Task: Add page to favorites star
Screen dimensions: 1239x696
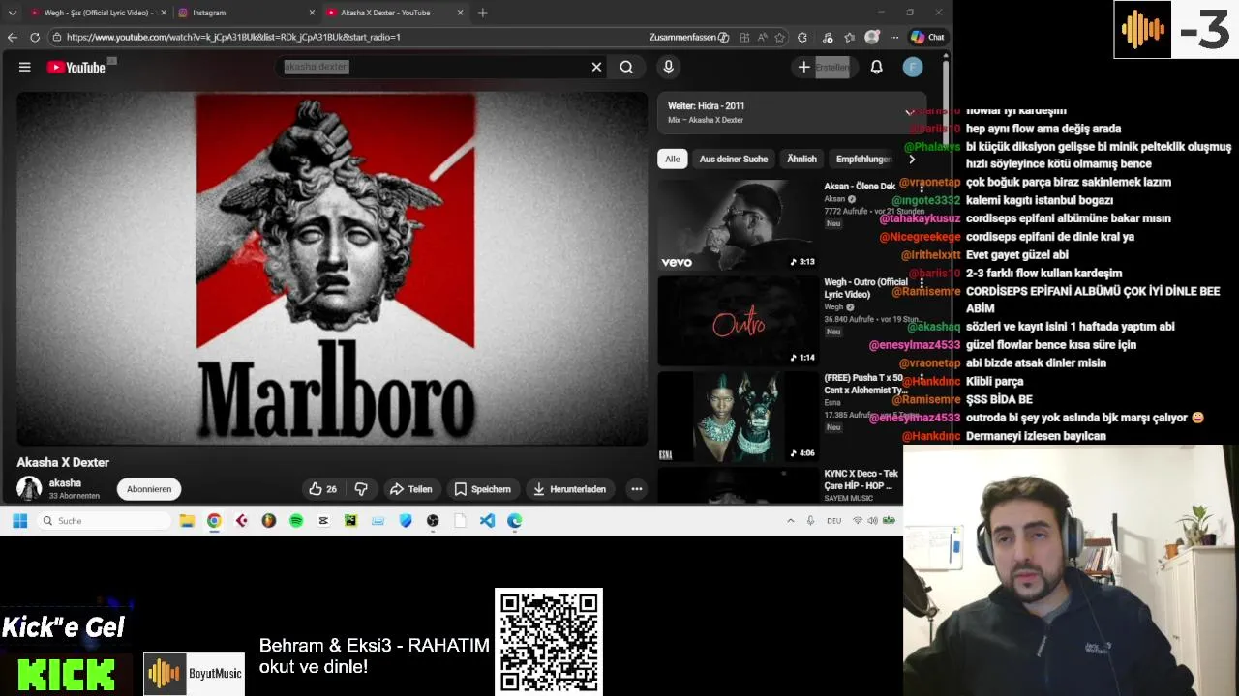Action: (779, 37)
